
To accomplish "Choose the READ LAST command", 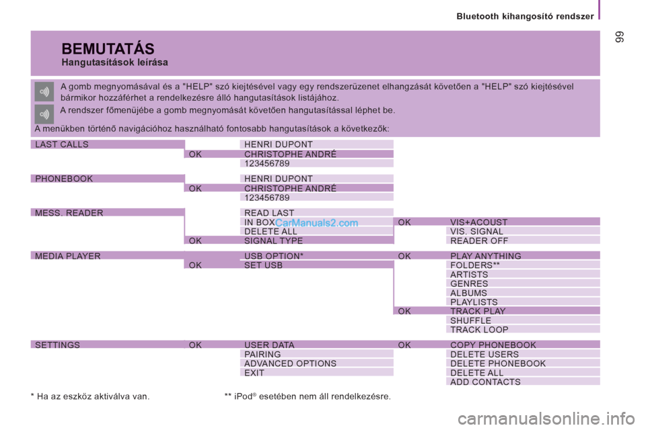I will pos(316,213).
